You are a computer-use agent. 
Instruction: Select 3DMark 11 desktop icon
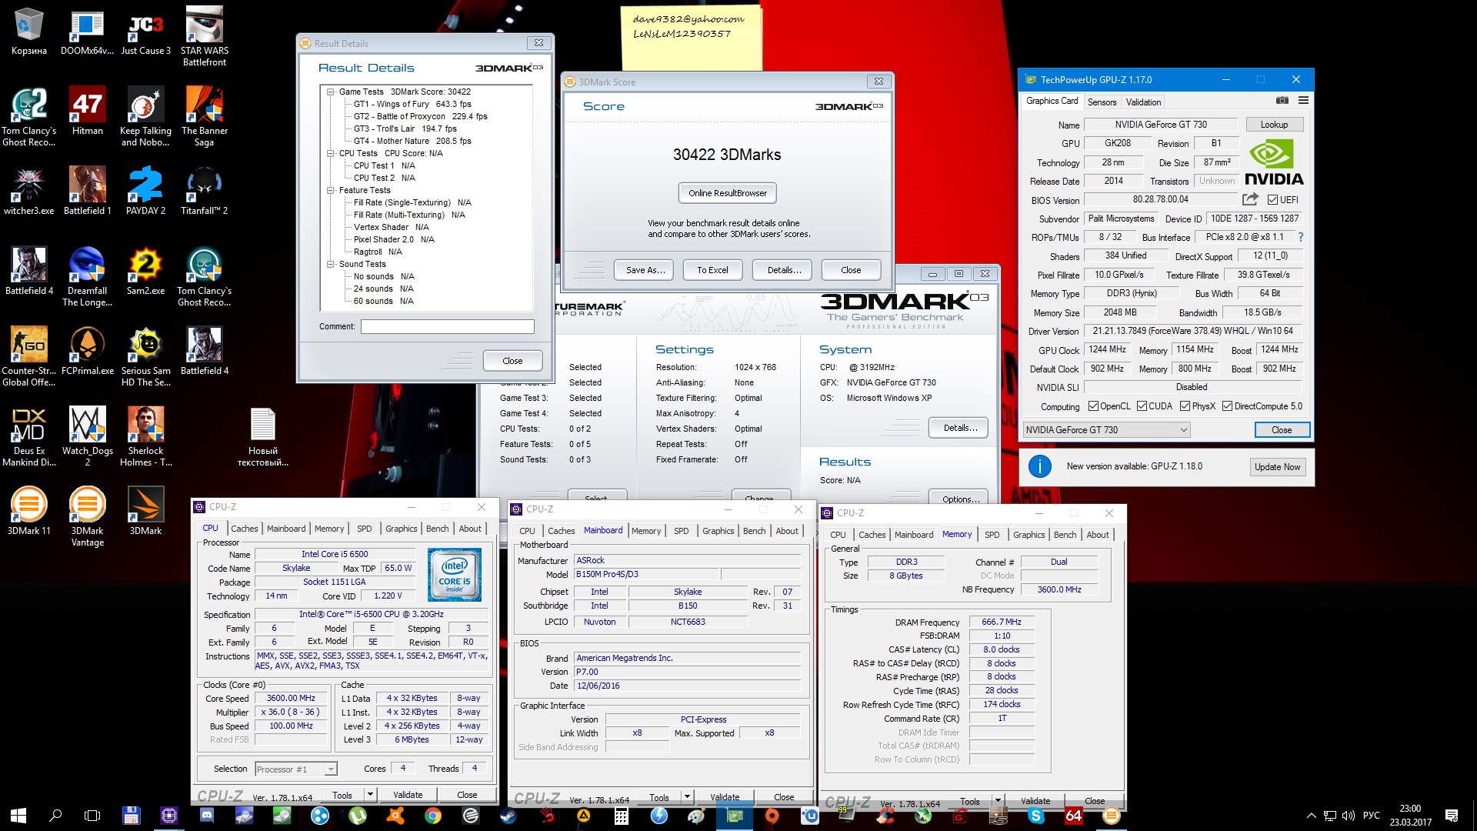coord(28,512)
